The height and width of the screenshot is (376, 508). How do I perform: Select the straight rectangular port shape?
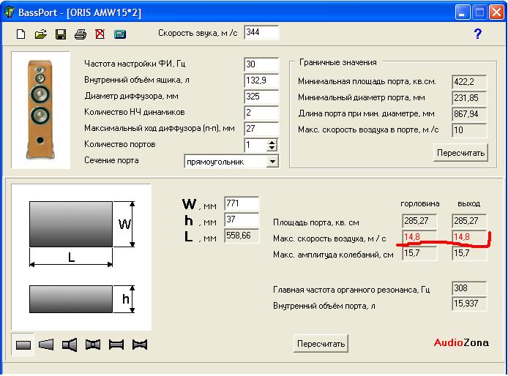point(24,345)
